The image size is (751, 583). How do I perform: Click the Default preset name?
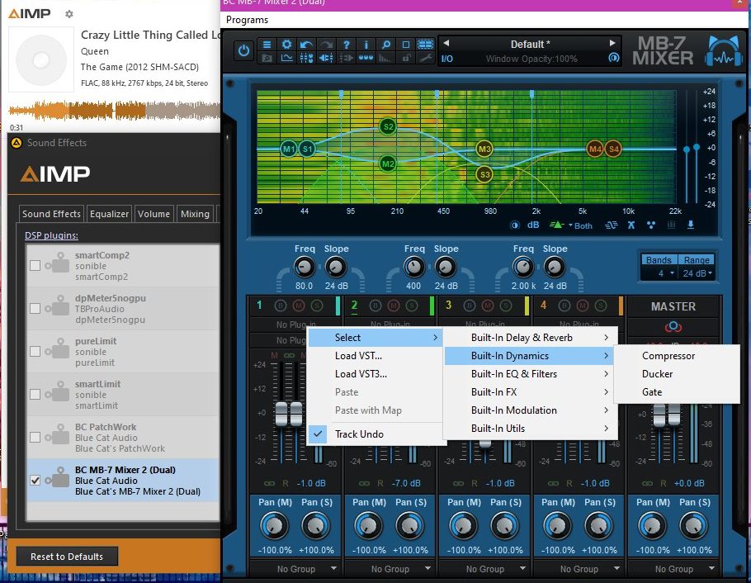(x=530, y=44)
